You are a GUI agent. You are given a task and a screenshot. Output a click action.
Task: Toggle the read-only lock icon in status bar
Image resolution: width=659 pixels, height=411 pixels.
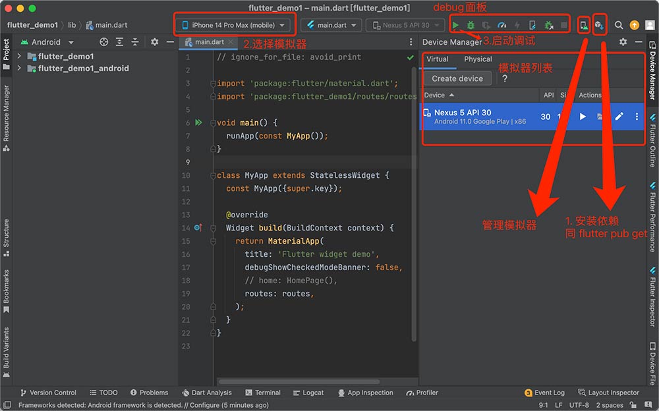[x=634, y=406]
